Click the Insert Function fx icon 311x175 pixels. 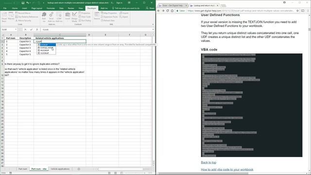(x=37, y=30)
